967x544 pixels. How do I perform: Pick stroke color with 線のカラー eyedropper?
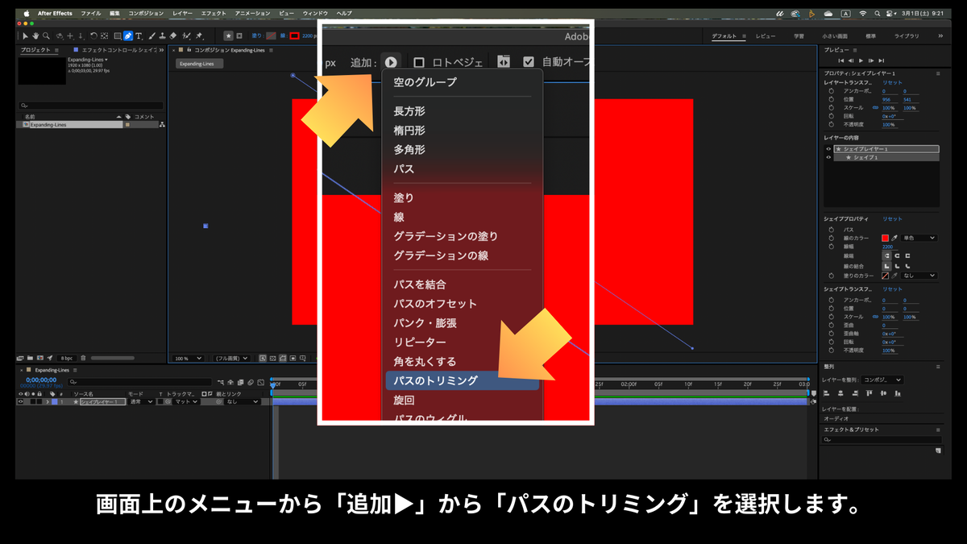click(x=894, y=238)
